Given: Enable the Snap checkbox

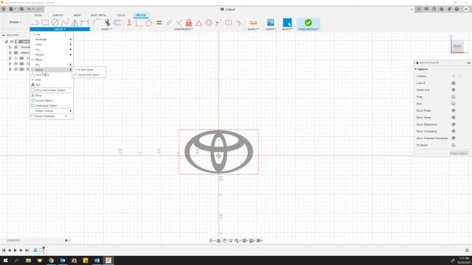Looking at the screenshot, I should (x=454, y=96).
